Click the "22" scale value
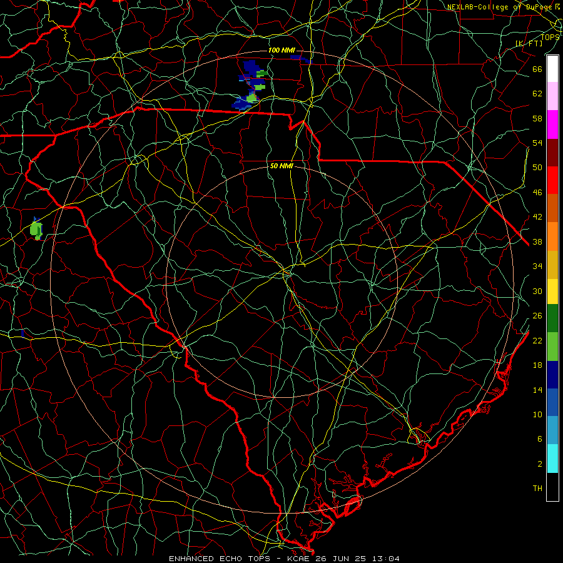Viewport: 563px width, 563px height. click(x=537, y=340)
